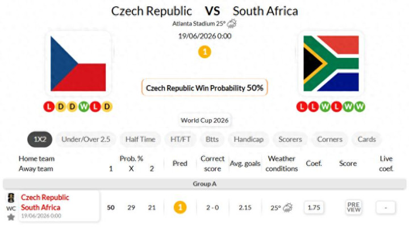The height and width of the screenshot is (231, 409).
Task: Click the World Cup trophy icon
Action: [11, 198]
